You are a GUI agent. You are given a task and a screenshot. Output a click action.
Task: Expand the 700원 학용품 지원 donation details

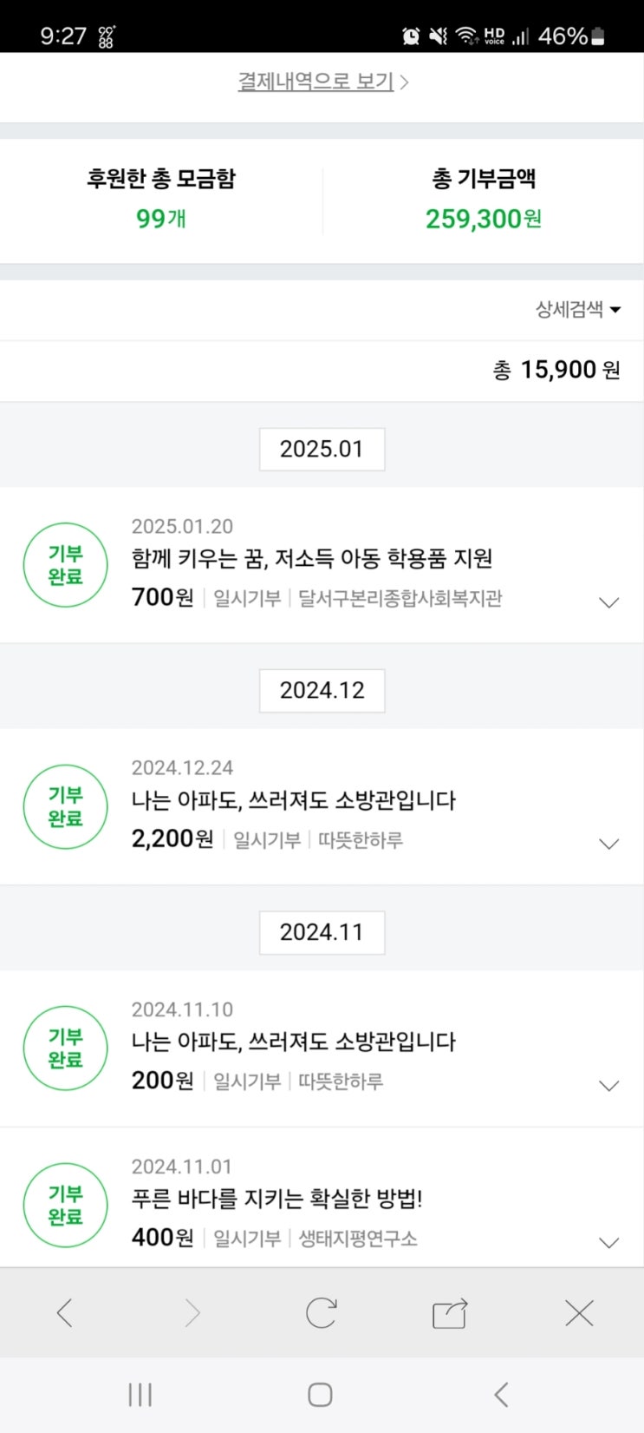[609, 602]
